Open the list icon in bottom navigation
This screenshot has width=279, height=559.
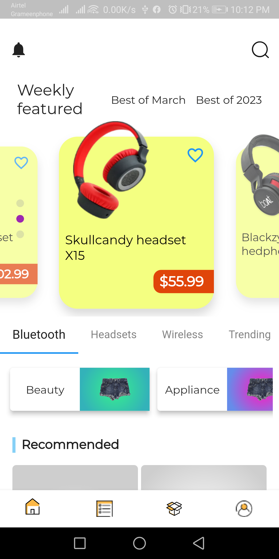tap(105, 509)
